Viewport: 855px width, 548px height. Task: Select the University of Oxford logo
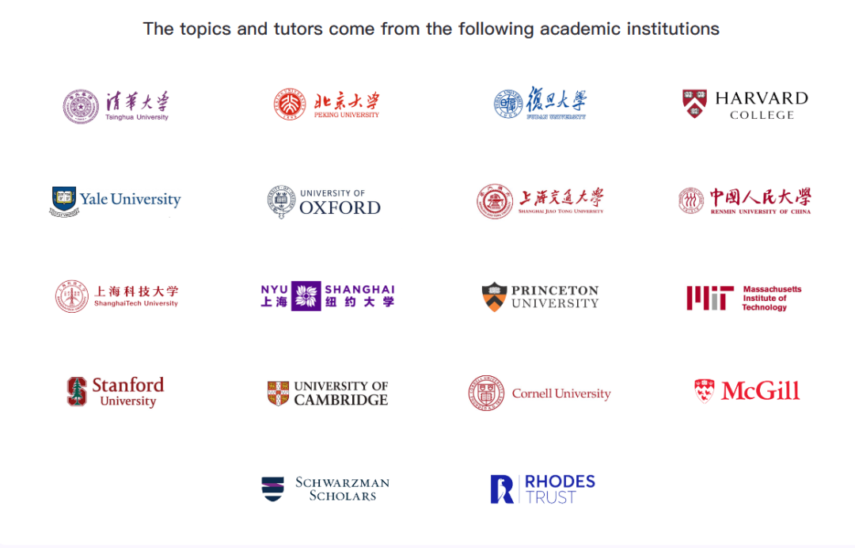pos(324,202)
